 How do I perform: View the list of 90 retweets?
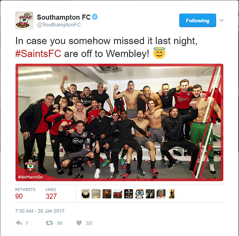click(25, 194)
